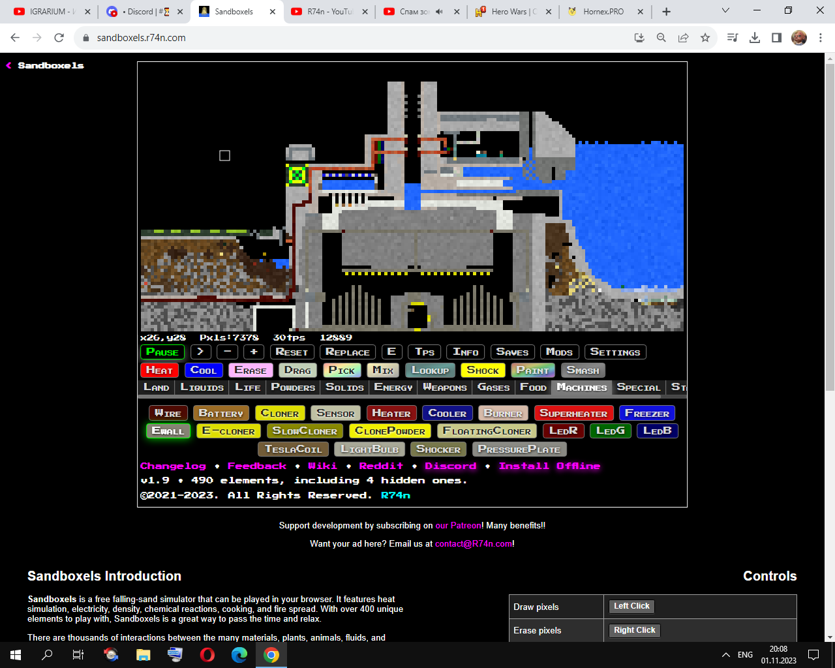Click the install app icon in address bar
The width and height of the screenshot is (835, 668).
pos(639,38)
